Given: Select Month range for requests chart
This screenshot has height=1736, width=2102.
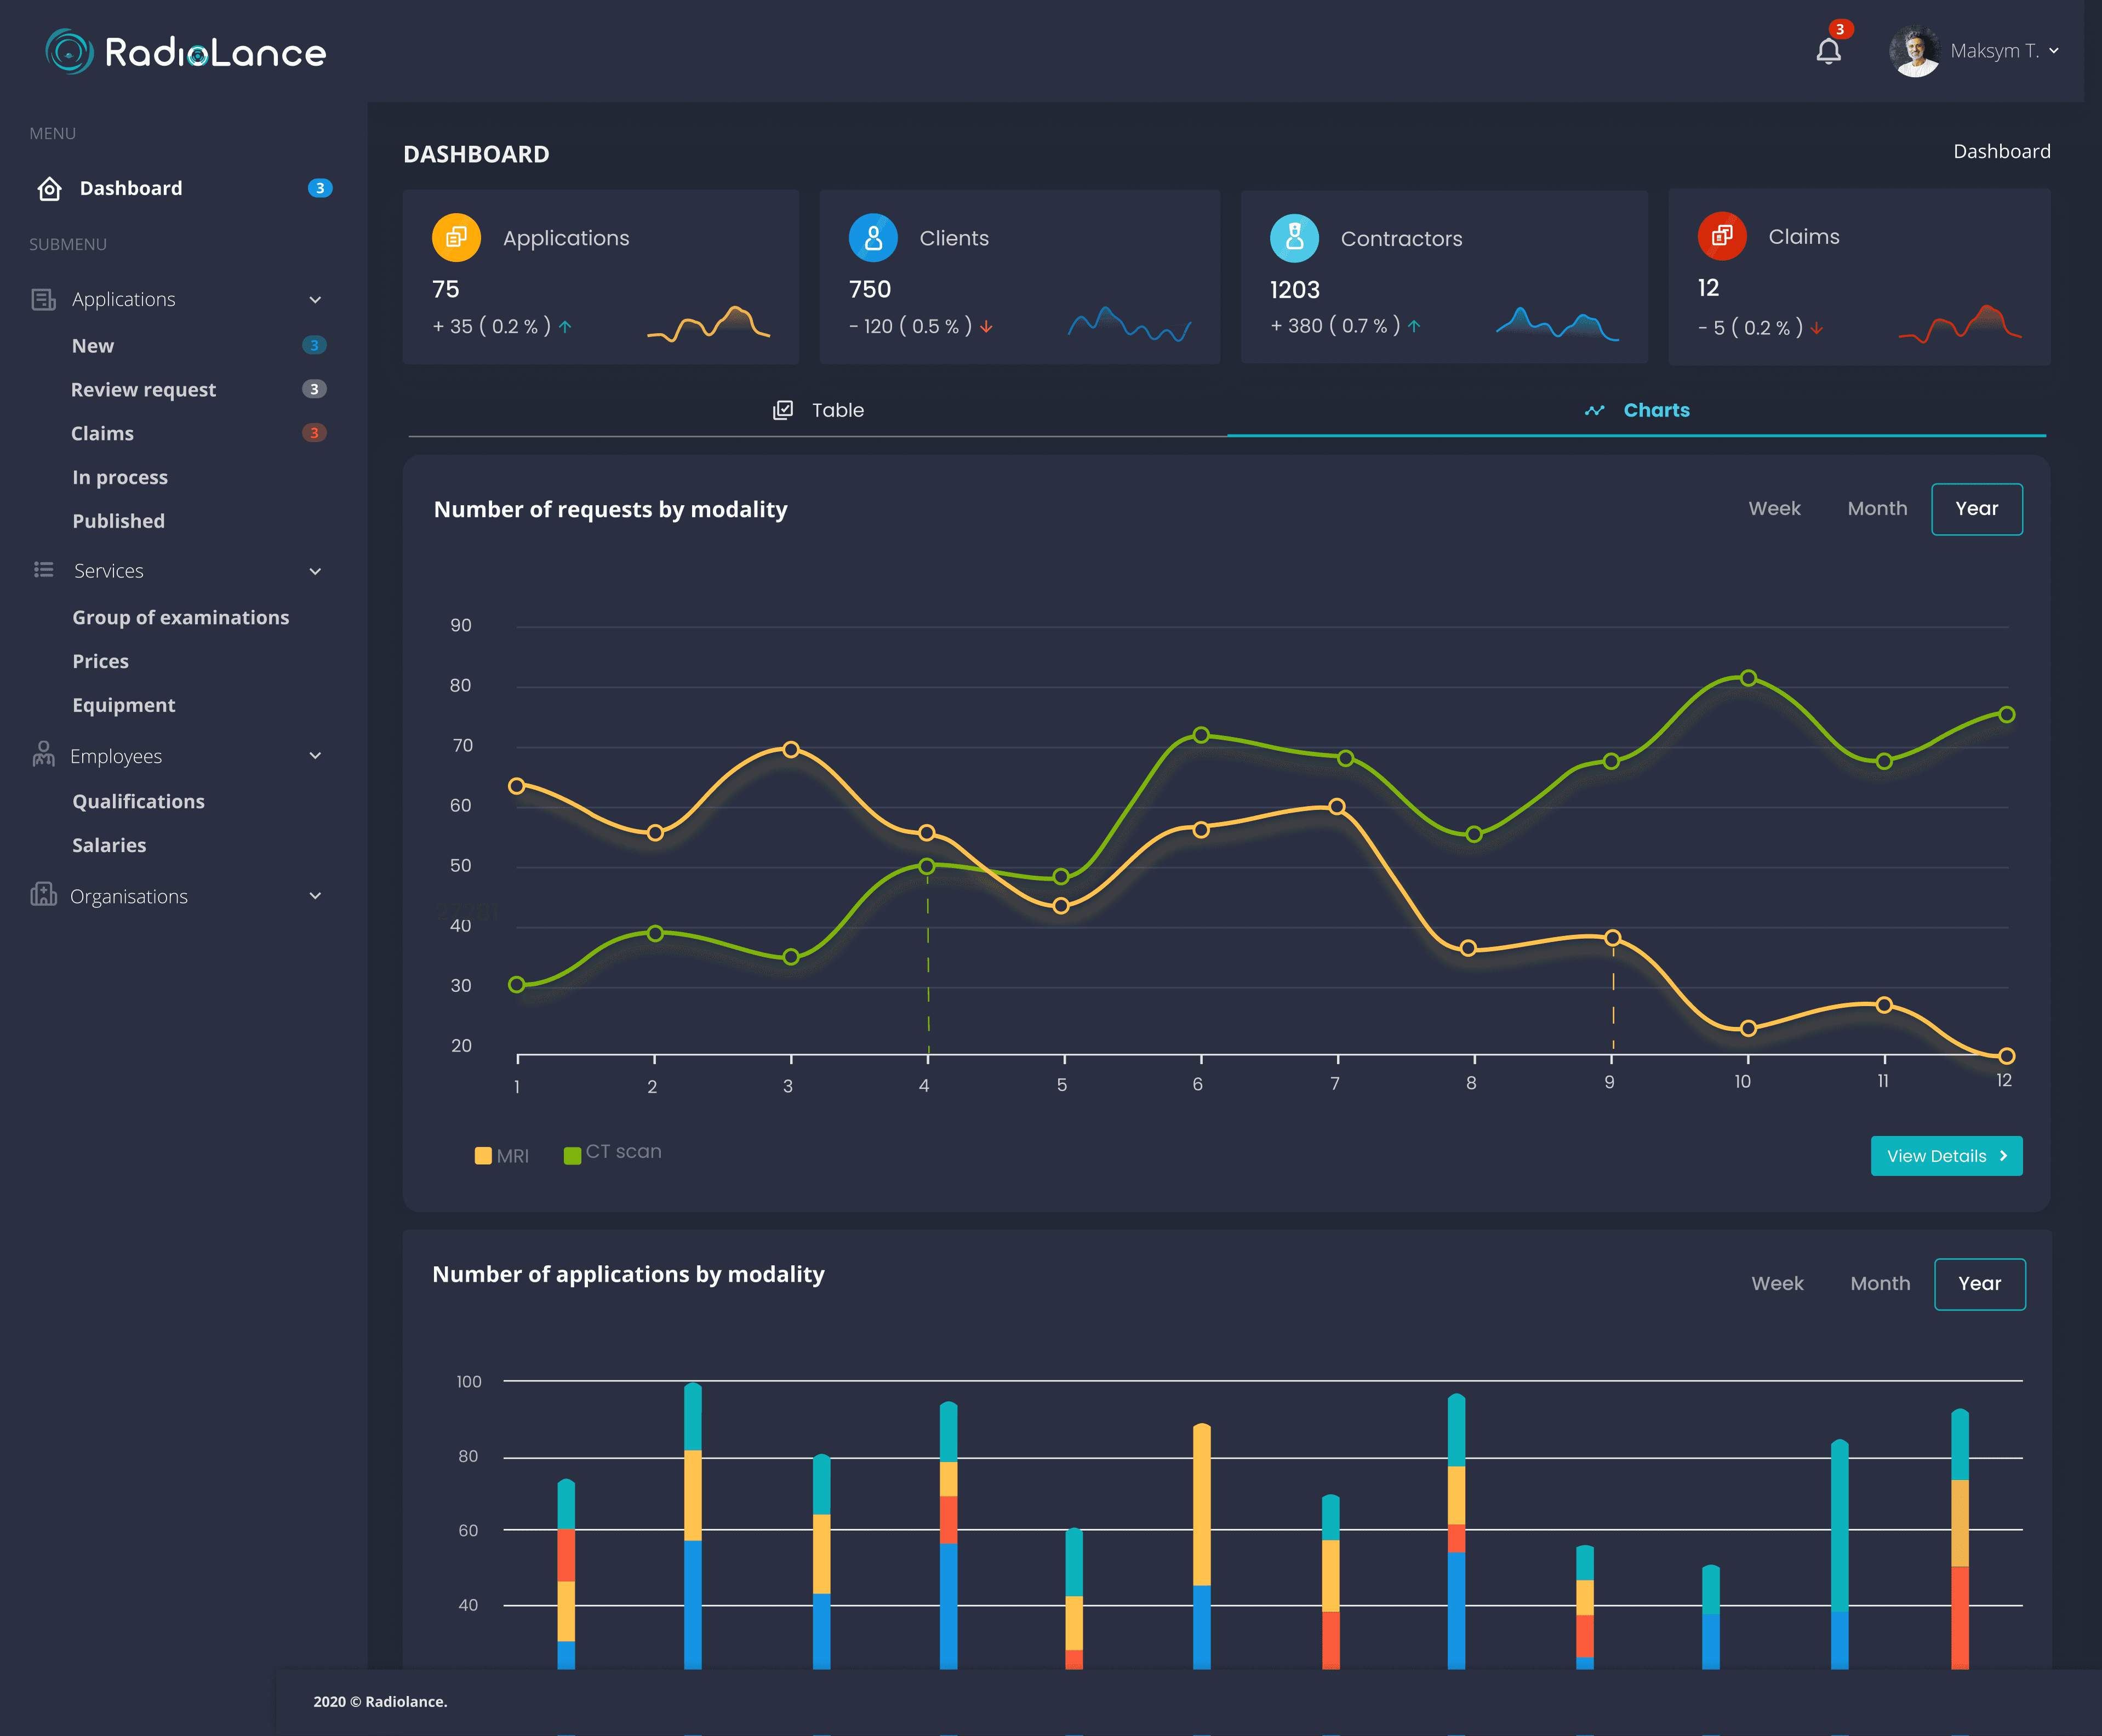Looking at the screenshot, I should tap(1877, 508).
